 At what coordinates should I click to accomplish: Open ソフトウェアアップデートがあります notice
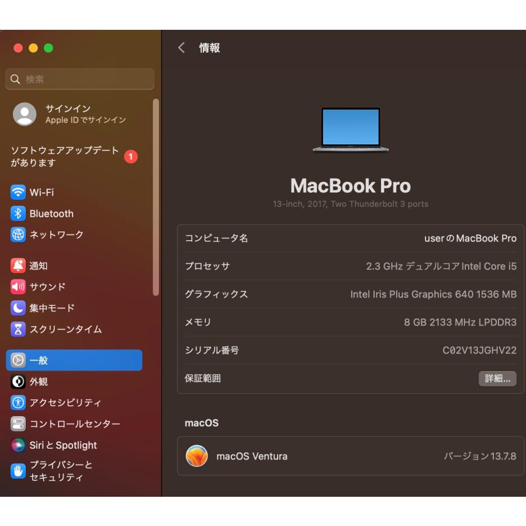(x=74, y=156)
